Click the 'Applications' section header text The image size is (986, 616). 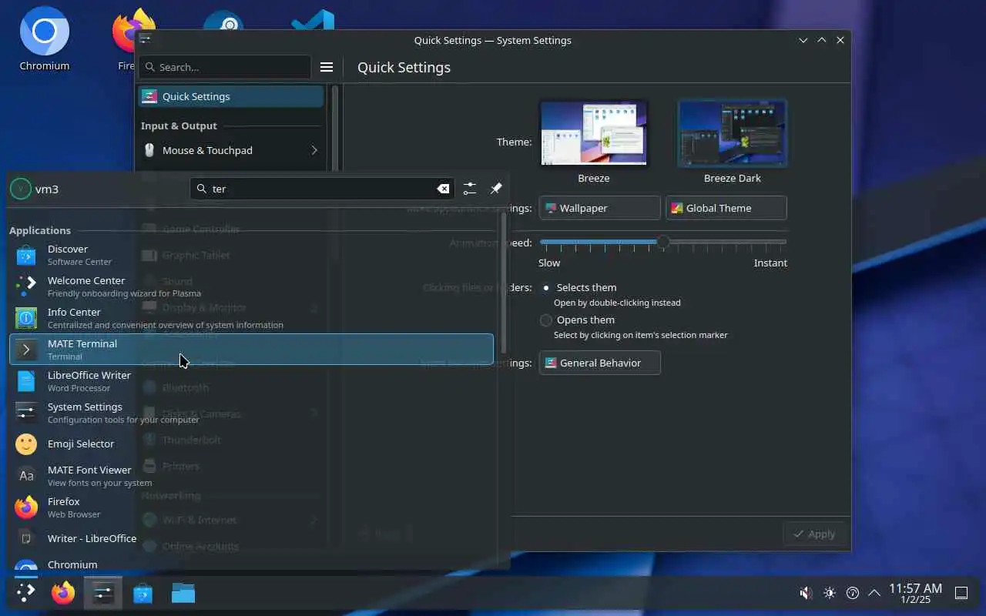pos(40,230)
